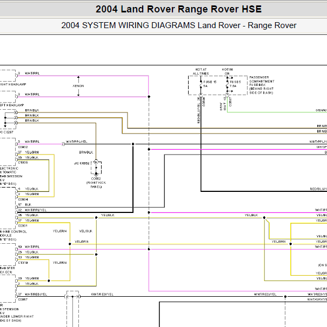Select the 'FUSE 15 5A' text
Screen dimensions: 327x327
click(x=210, y=84)
